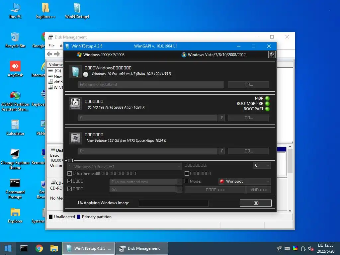The width and height of the screenshot is (340, 255).
Task: Click Disk Management forward arrow
Action: pos(57,54)
